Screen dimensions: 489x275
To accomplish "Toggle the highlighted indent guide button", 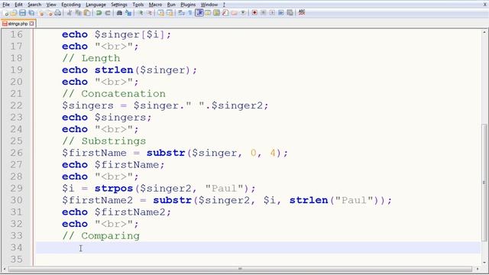I will pos(199,13).
